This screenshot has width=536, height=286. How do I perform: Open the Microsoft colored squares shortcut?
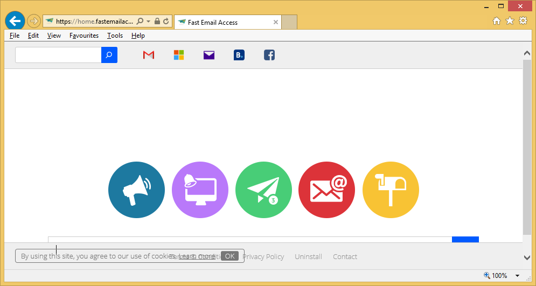179,55
